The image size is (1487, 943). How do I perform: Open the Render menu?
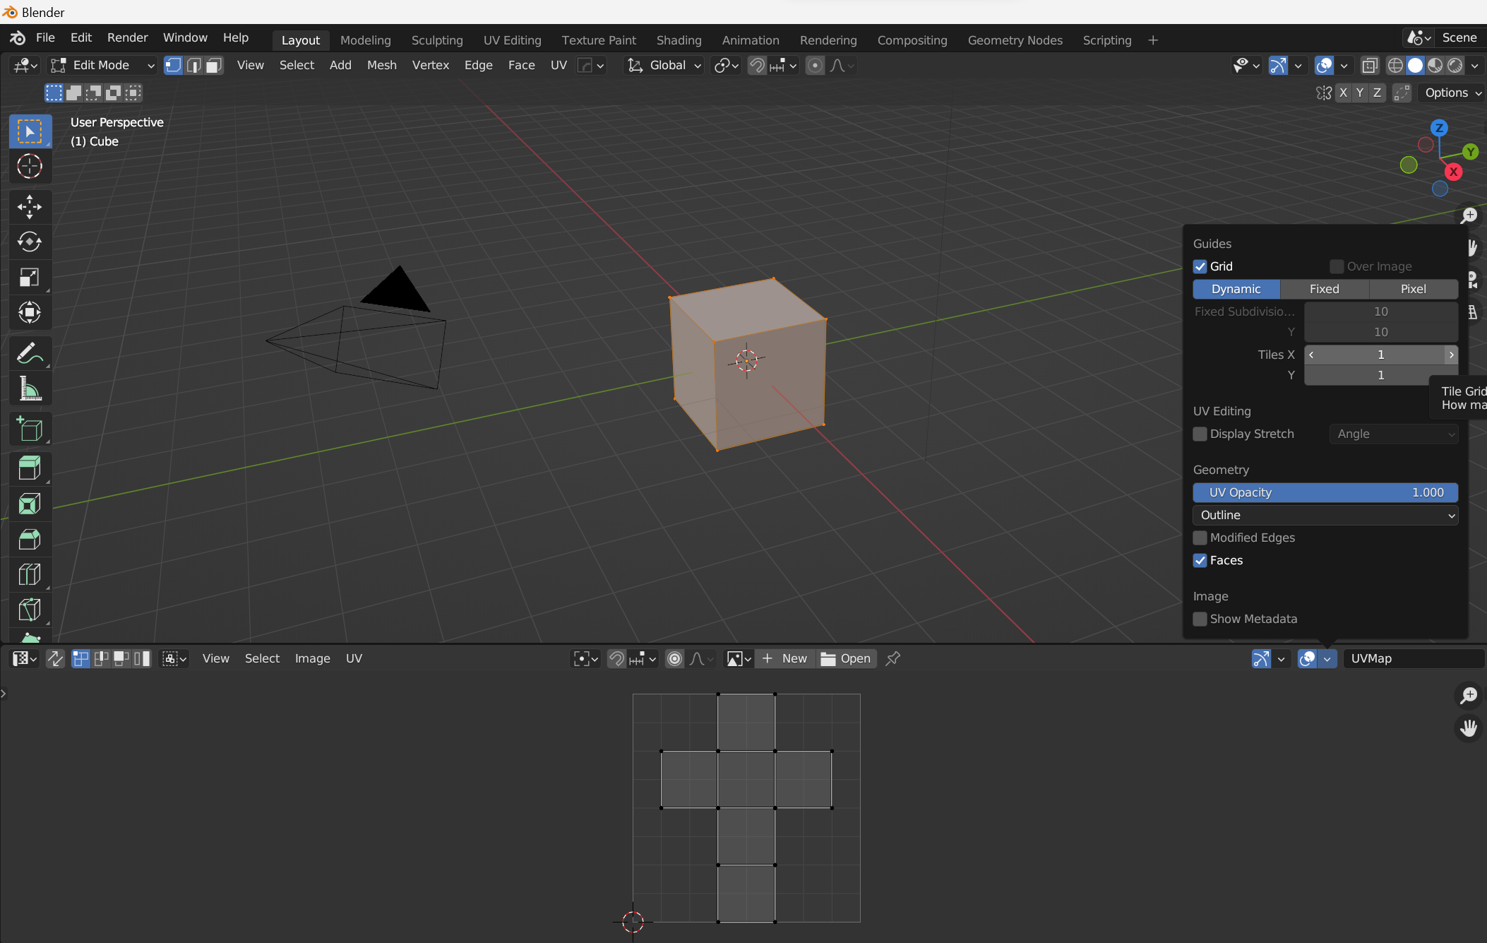[x=127, y=37]
